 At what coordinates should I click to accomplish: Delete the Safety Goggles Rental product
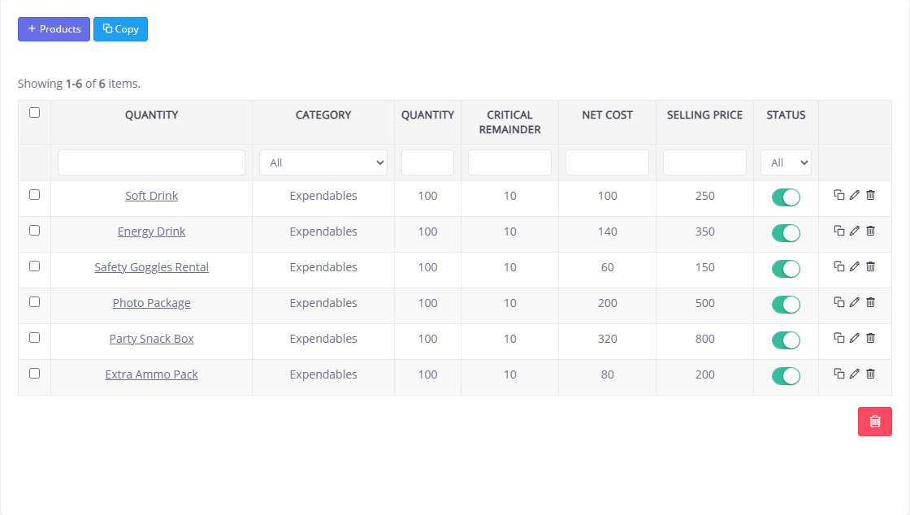[x=870, y=266]
